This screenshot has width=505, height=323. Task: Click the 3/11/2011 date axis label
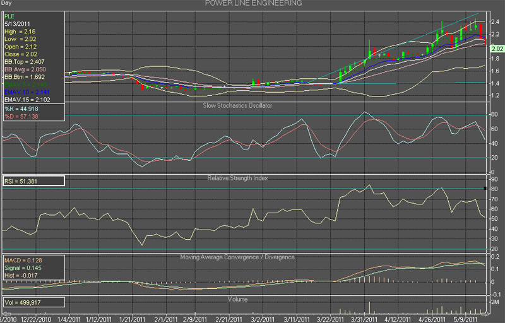297,319
